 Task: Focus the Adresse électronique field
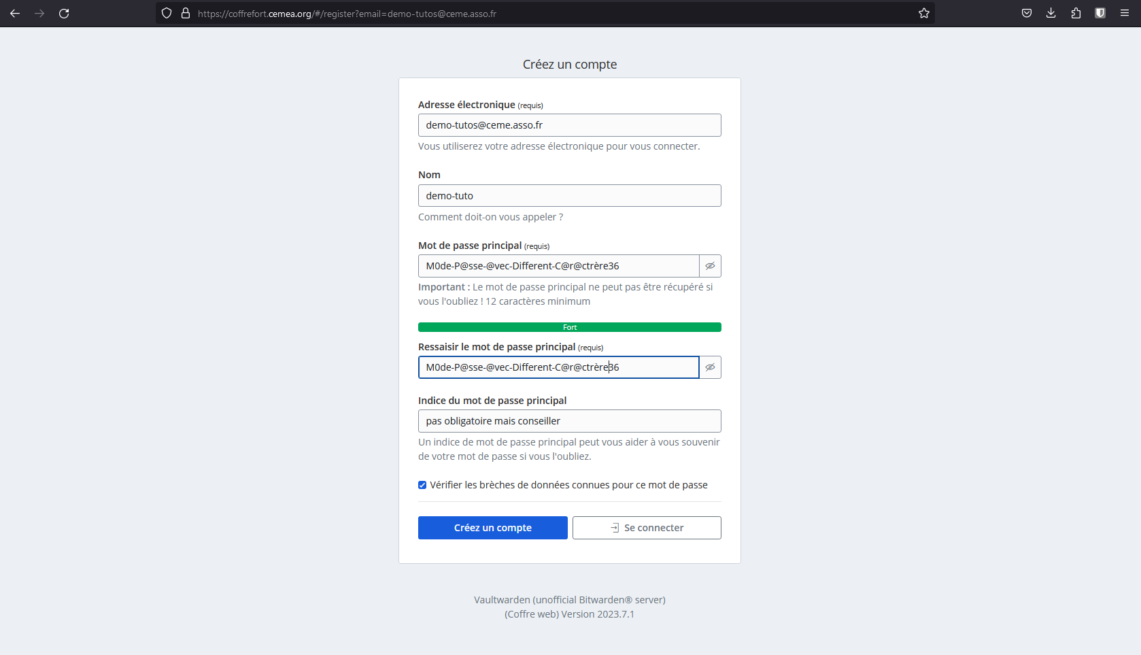pos(570,125)
